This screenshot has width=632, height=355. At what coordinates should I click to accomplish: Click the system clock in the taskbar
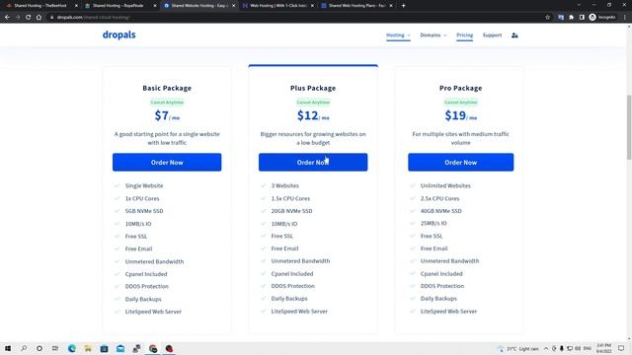(603, 348)
